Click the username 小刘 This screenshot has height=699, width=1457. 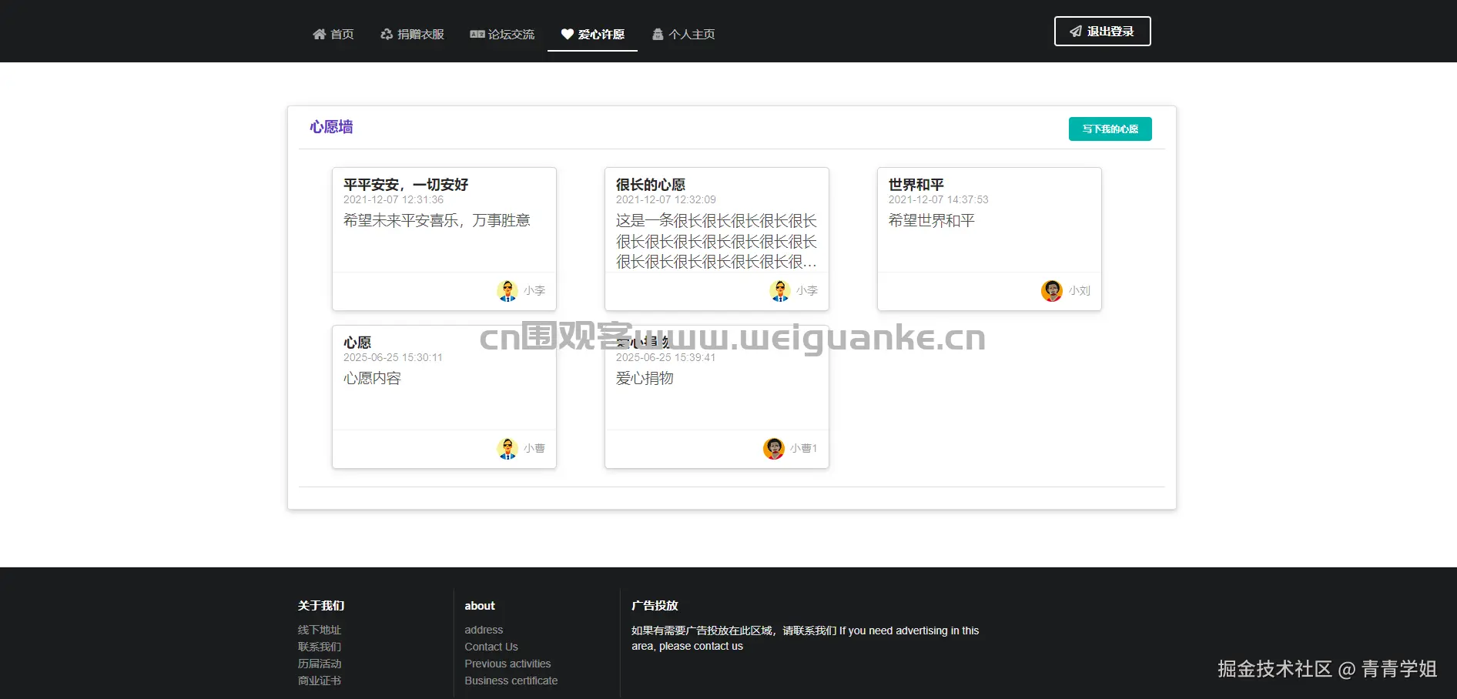tap(1080, 291)
